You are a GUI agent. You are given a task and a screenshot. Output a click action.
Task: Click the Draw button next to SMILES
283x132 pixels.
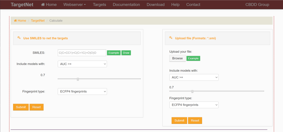point(126,53)
